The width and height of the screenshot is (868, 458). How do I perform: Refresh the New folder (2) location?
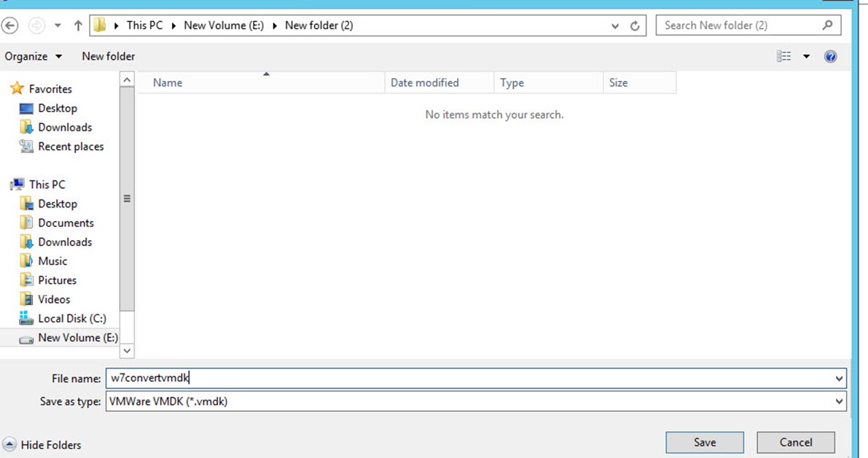(635, 25)
